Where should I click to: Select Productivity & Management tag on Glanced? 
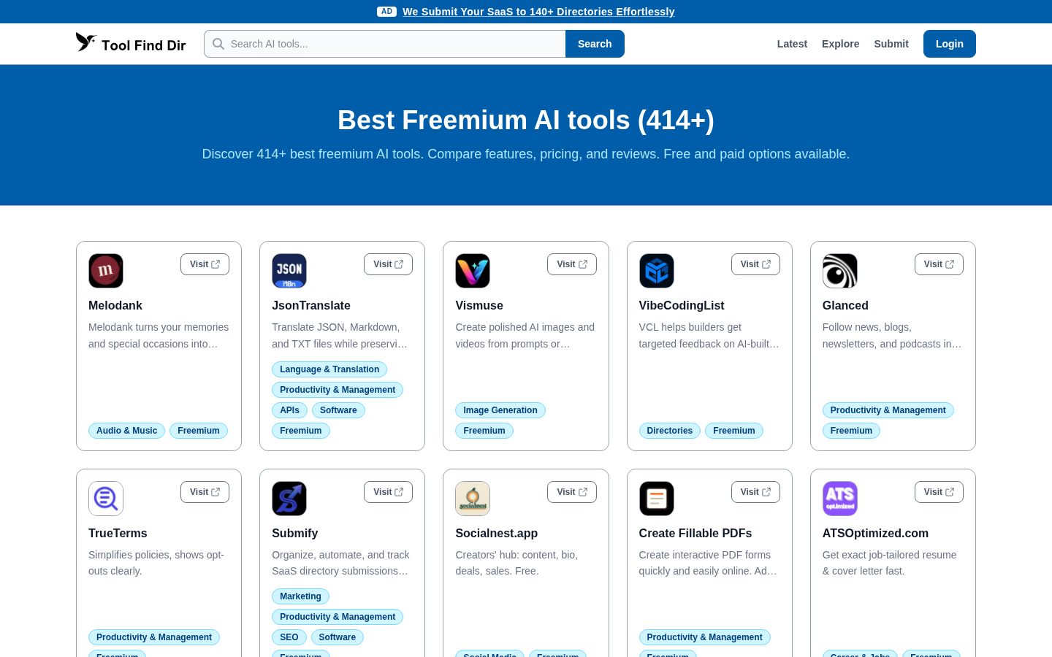point(888,410)
